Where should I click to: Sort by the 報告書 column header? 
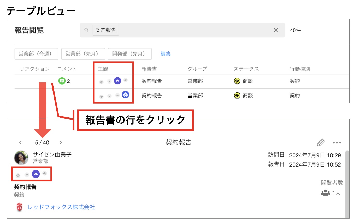[x=149, y=69]
